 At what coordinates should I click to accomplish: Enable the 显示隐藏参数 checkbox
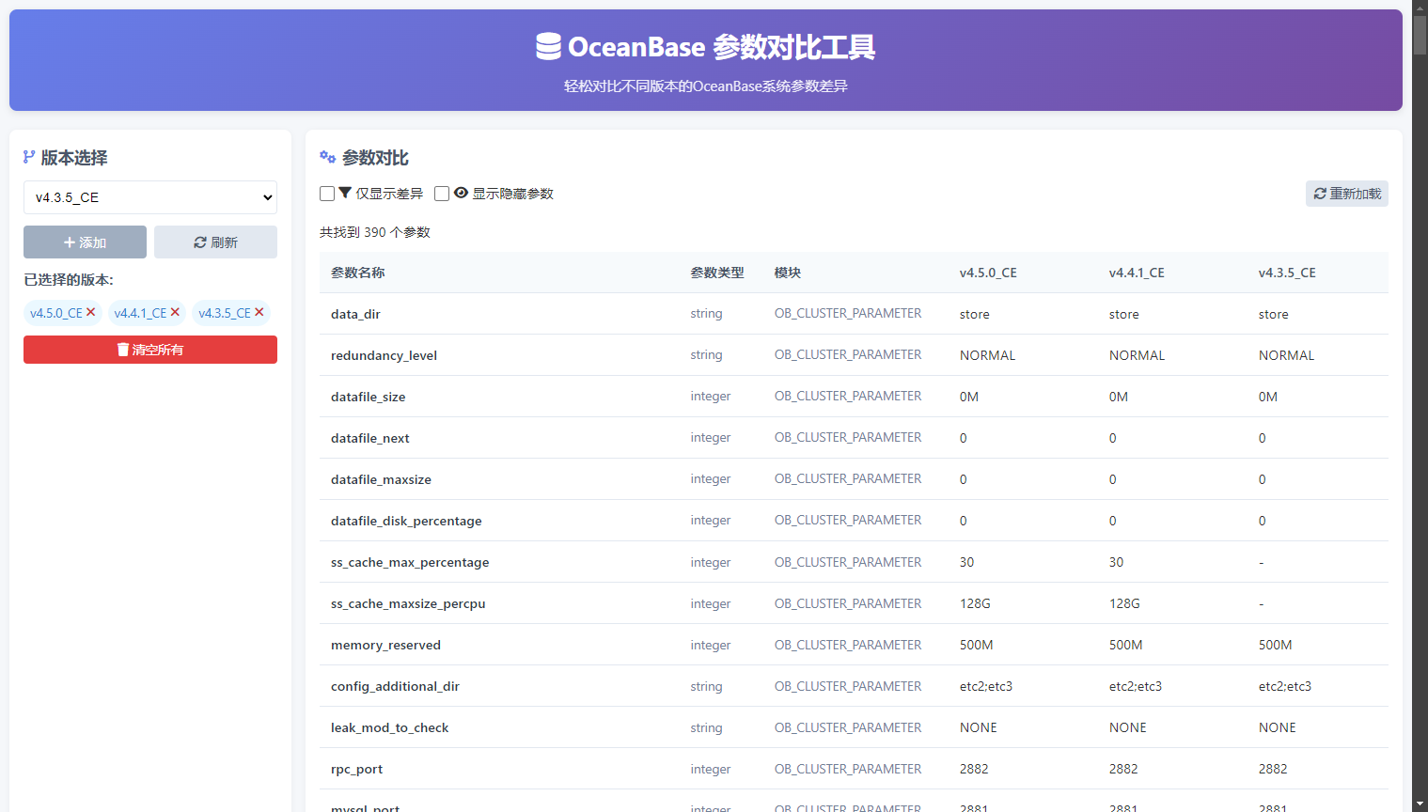[x=442, y=194]
